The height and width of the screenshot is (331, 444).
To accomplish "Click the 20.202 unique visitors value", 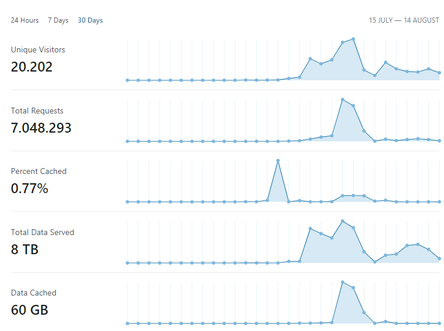I will [31, 67].
